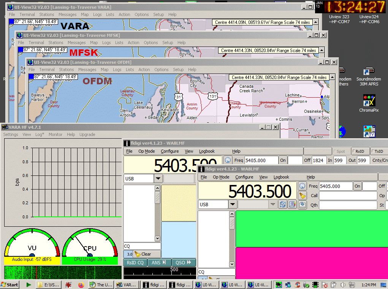The height and width of the screenshot is (289, 388).
Task: Click the magenta transmit text panel in fldigi
Action: (312, 263)
